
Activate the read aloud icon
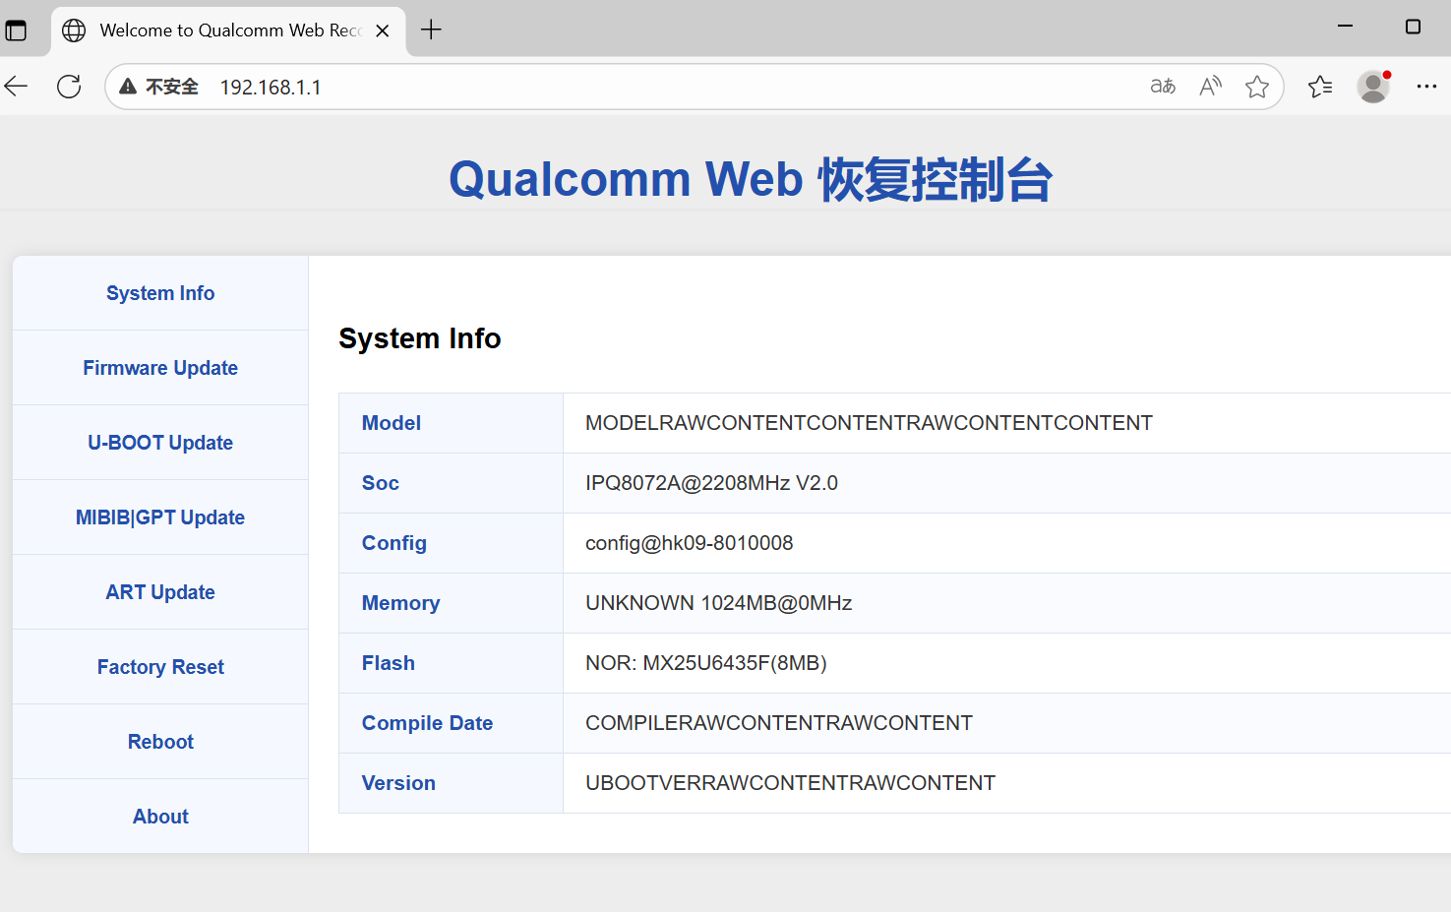point(1210,87)
